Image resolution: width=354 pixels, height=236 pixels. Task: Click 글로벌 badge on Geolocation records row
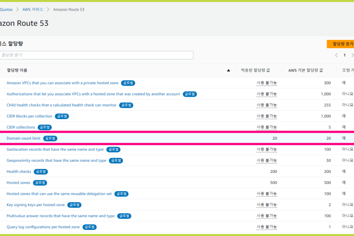(x=113, y=150)
